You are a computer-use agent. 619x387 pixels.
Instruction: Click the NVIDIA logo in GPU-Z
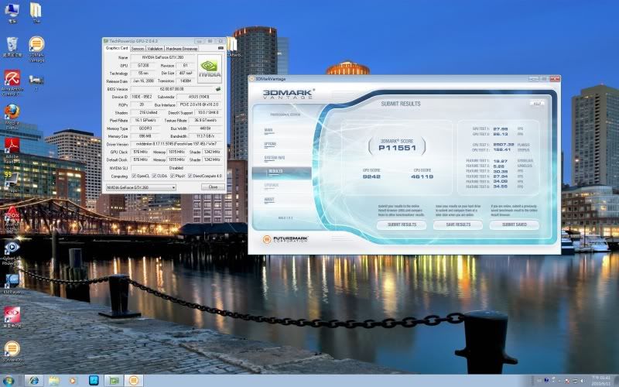click(209, 69)
